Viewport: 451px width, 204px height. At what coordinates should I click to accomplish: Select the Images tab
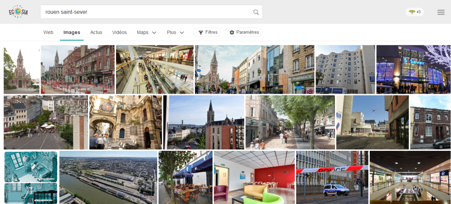(72, 32)
